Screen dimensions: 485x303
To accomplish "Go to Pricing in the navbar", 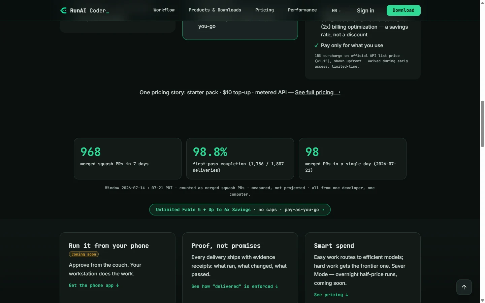I will click(264, 10).
